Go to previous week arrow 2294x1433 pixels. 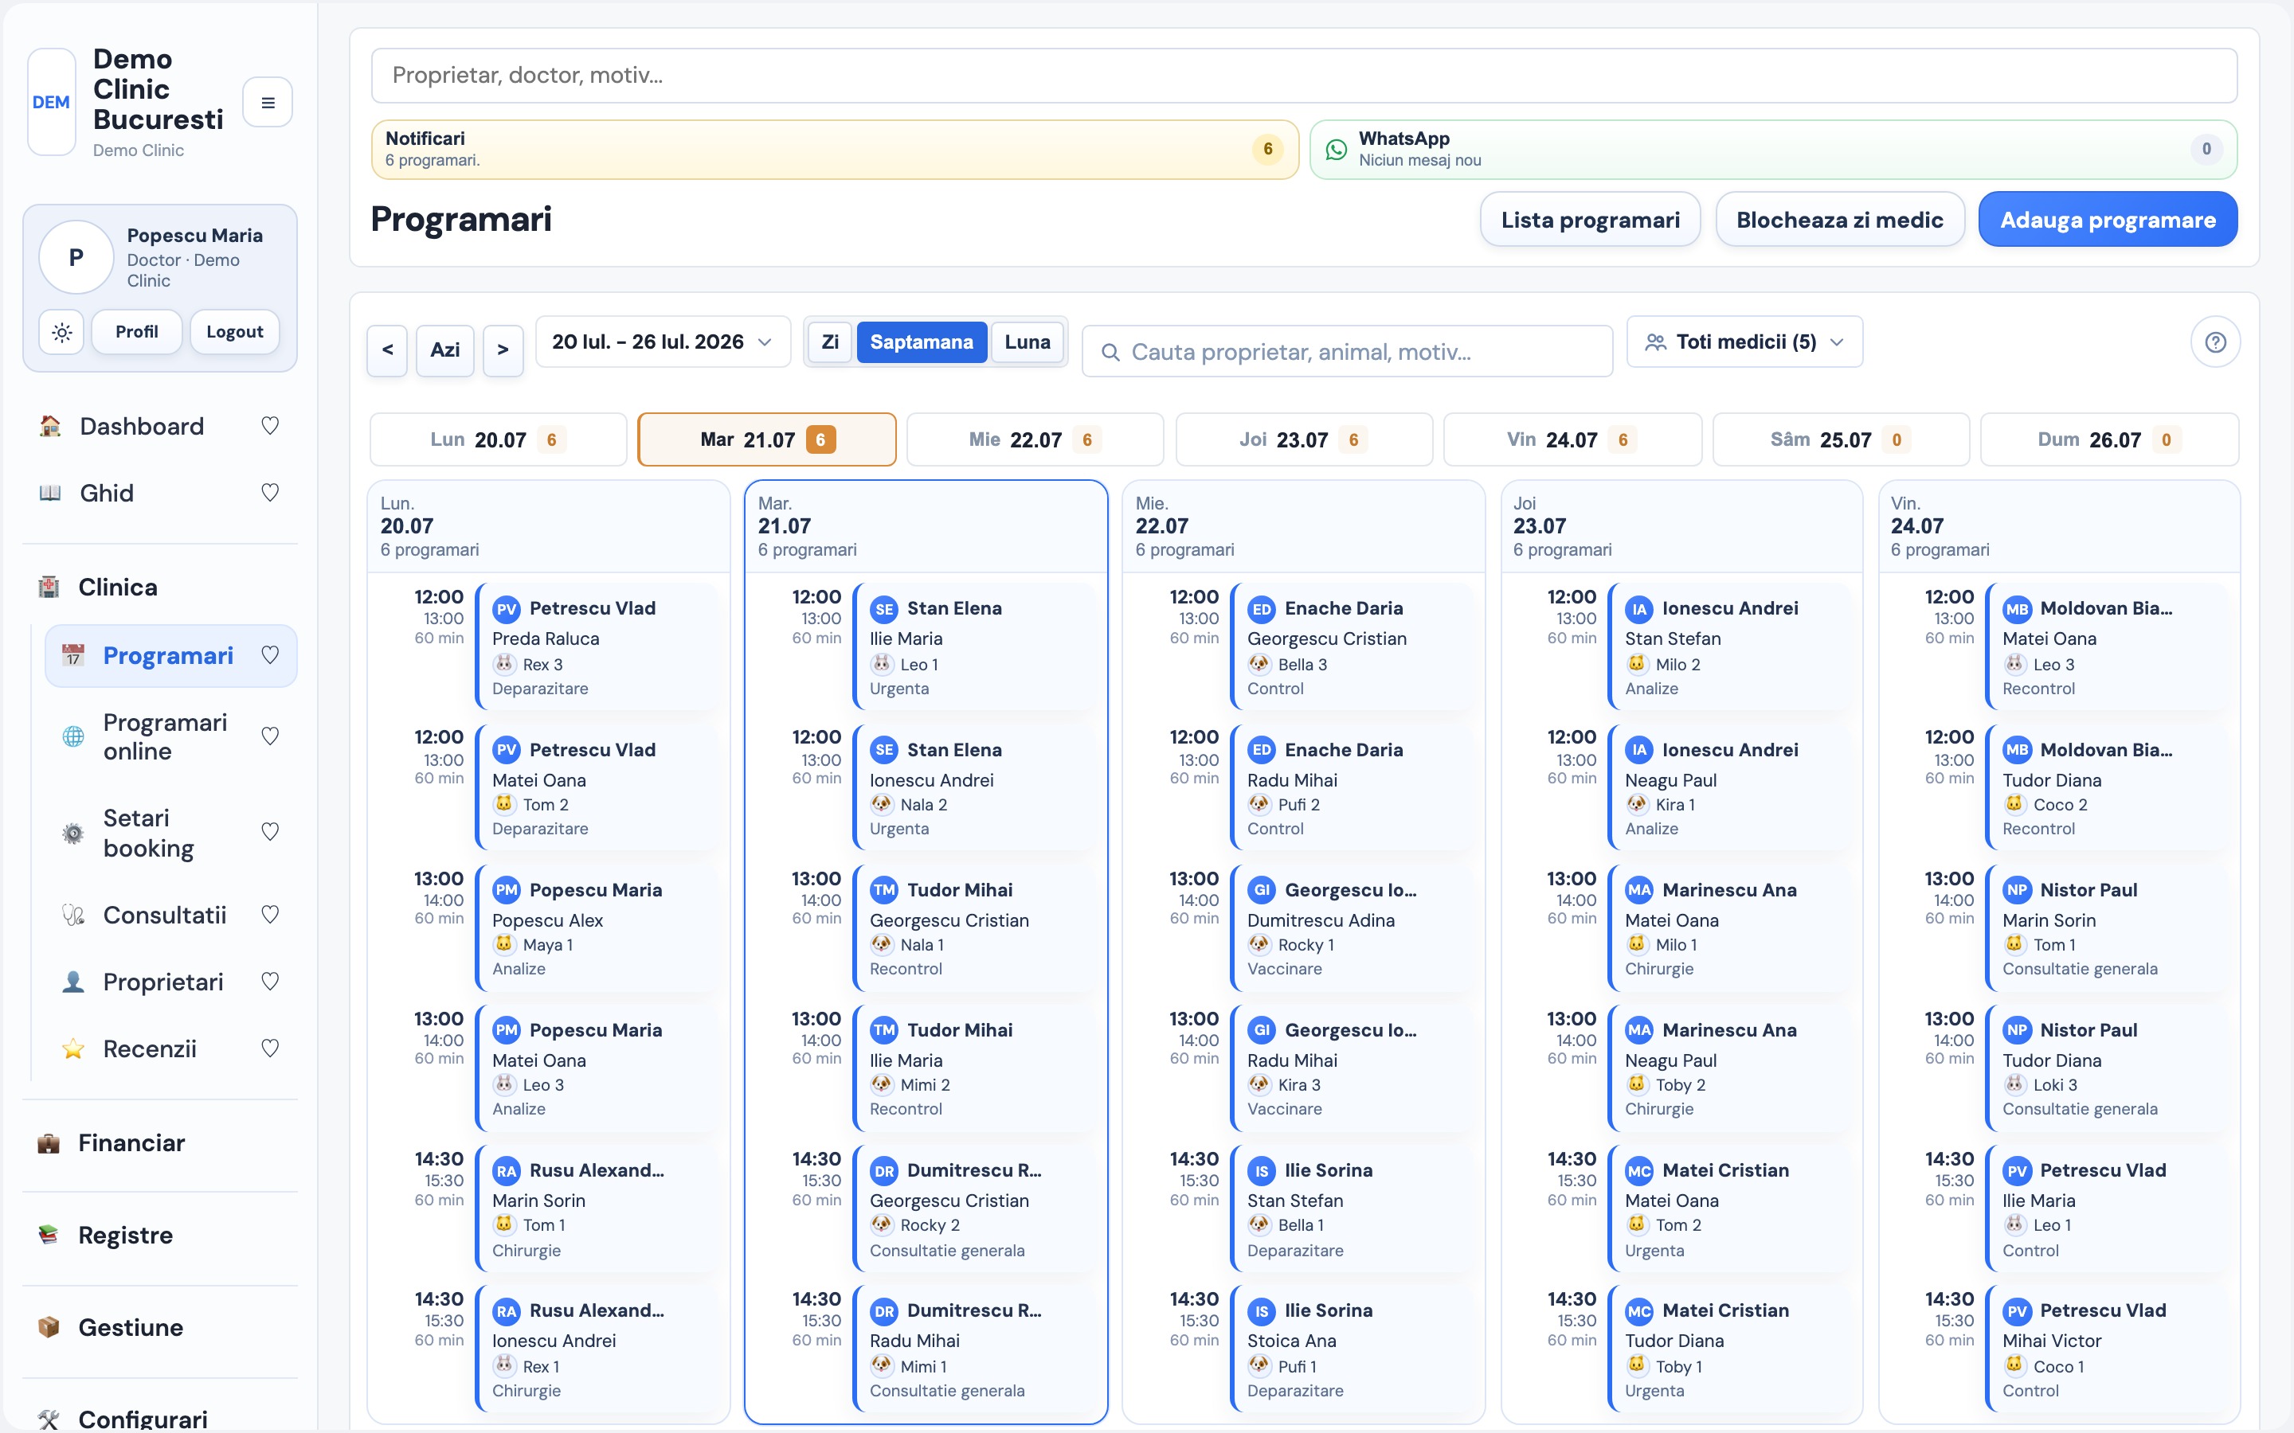[x=387, y=349]
